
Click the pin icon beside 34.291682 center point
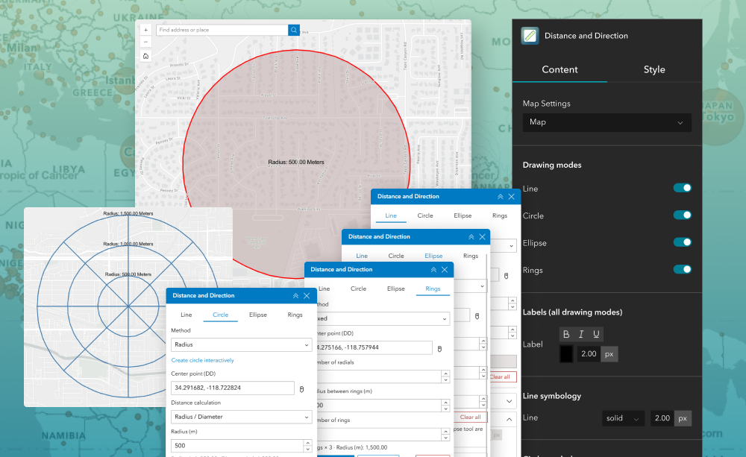(x=301, y=389)
